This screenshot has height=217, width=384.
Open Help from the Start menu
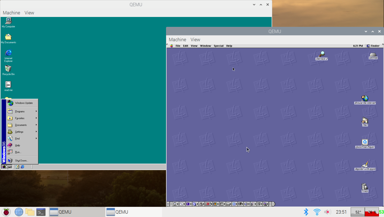22,145
